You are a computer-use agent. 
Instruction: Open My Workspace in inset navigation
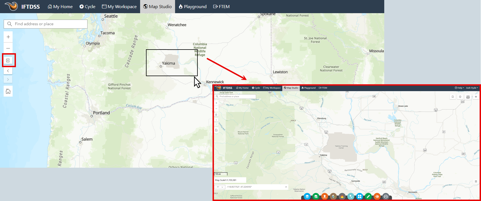[x=272, y=88]
